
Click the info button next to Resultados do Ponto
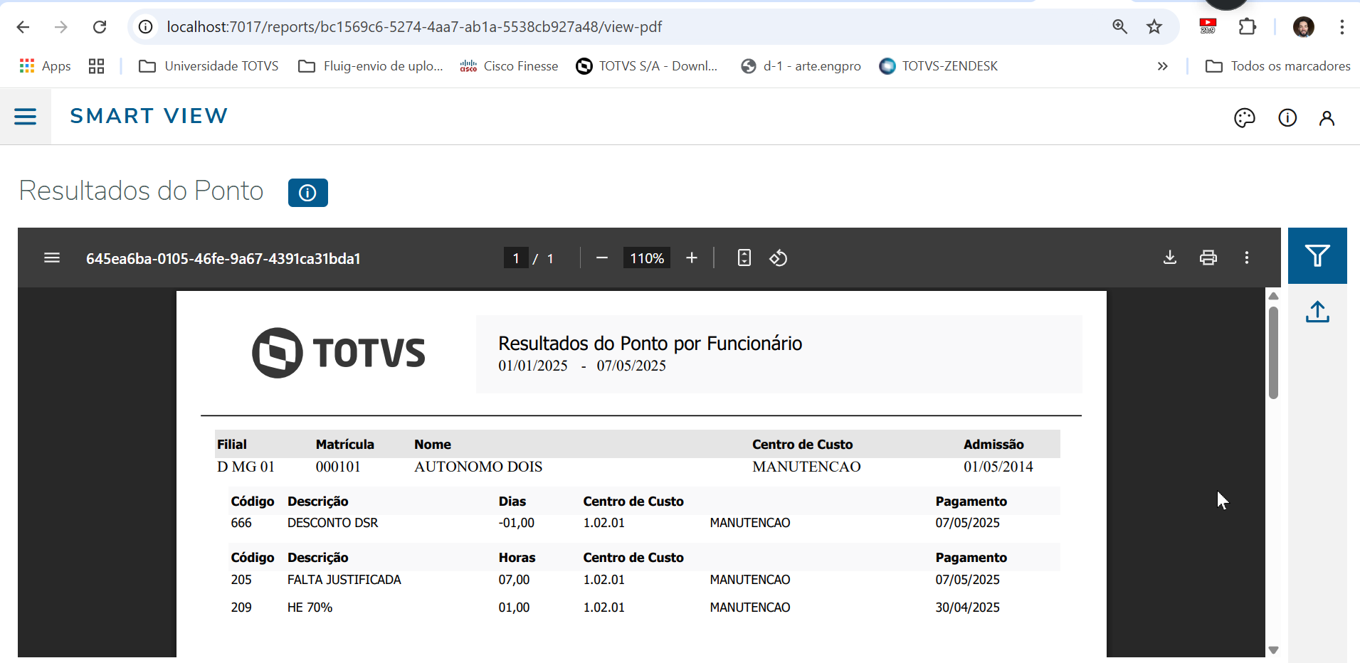(x=307, y=192)
